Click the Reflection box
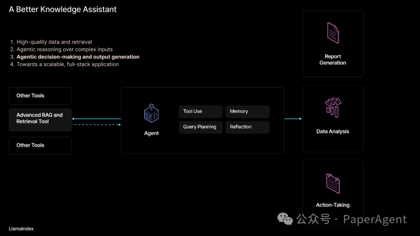Viewport: 420px width, 236px height. click(x=247, y=127)
